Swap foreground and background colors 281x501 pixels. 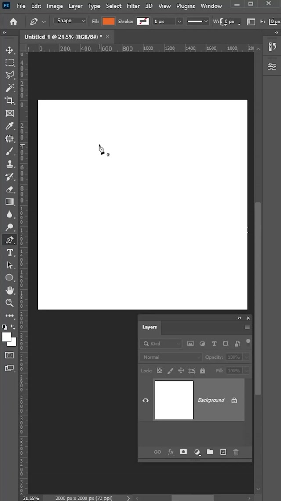[13, 327]
